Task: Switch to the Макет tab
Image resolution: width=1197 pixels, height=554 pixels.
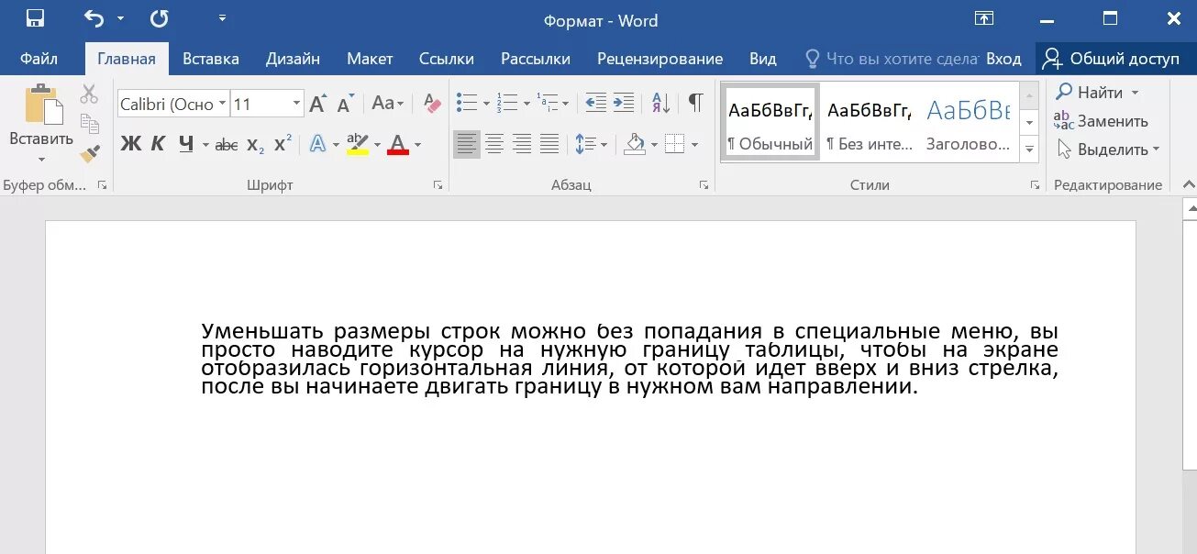Action: click(370, 59)
